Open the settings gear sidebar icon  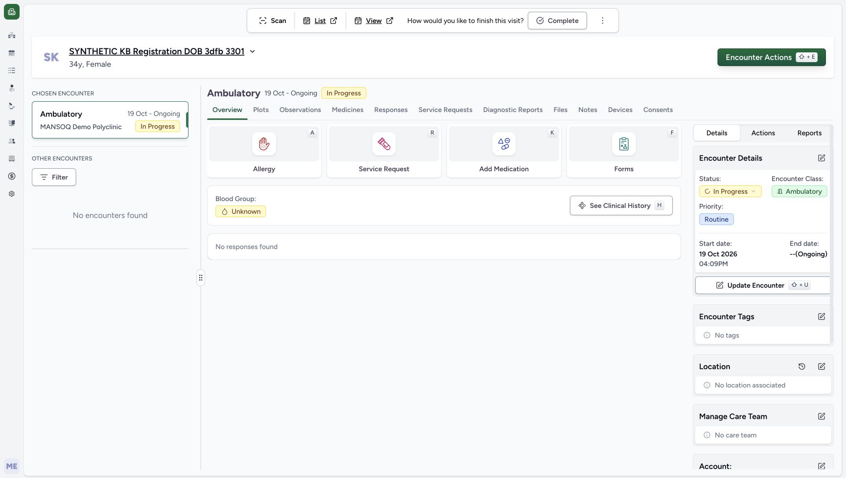click(x=12, y=194)
